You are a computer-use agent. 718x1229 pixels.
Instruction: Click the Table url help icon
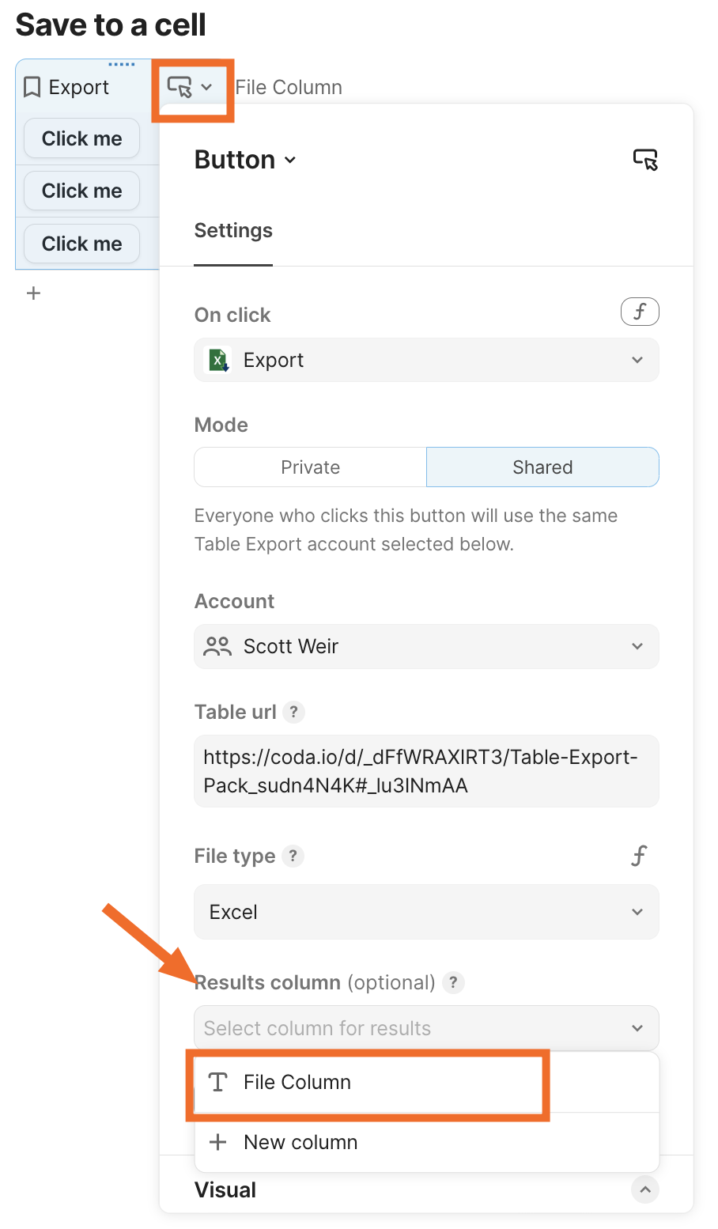point(293,712)
